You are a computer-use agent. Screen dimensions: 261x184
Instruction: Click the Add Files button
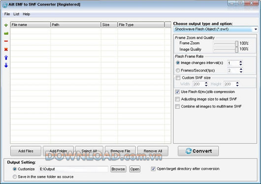click(x=26, y=151)
